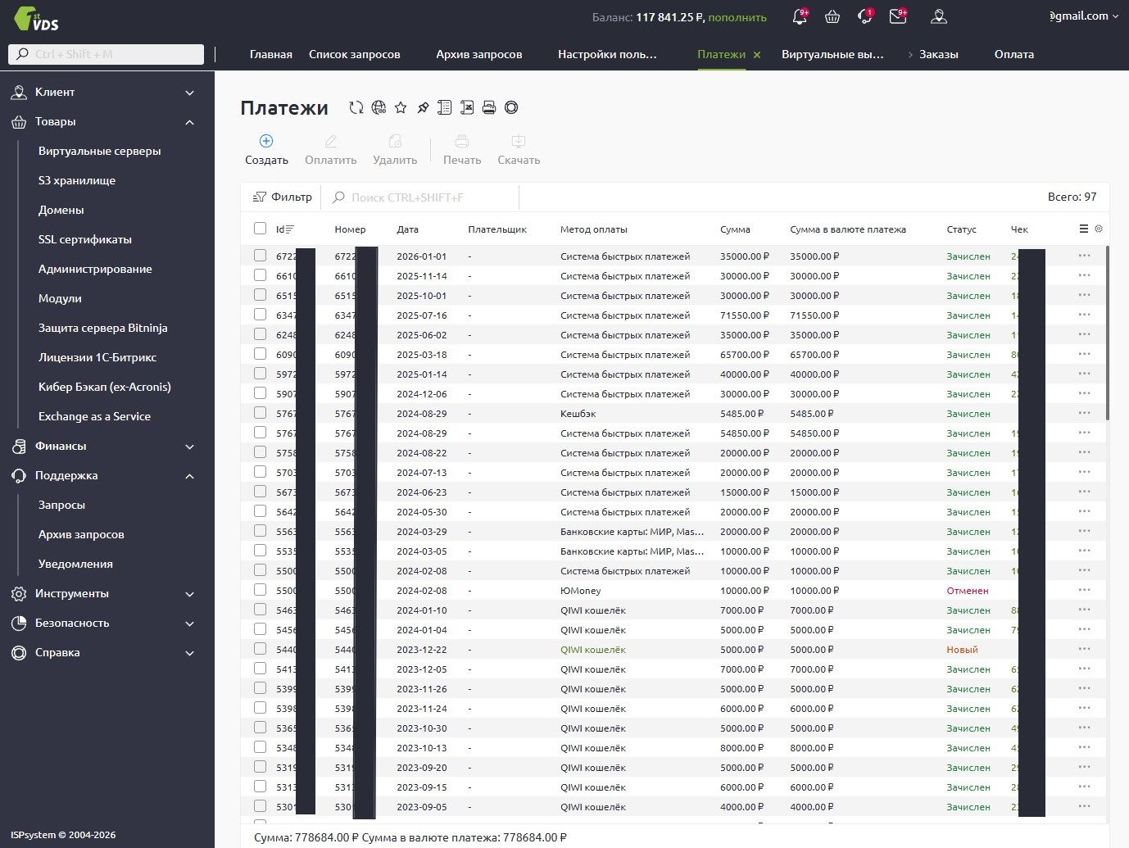Add page to favorites with star icon

[401, 107]
